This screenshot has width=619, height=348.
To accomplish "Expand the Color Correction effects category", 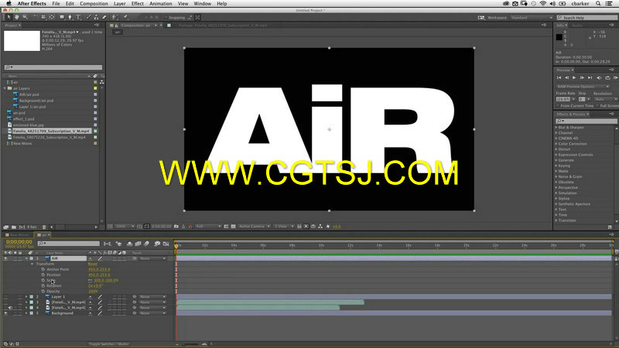I will 556,144.
